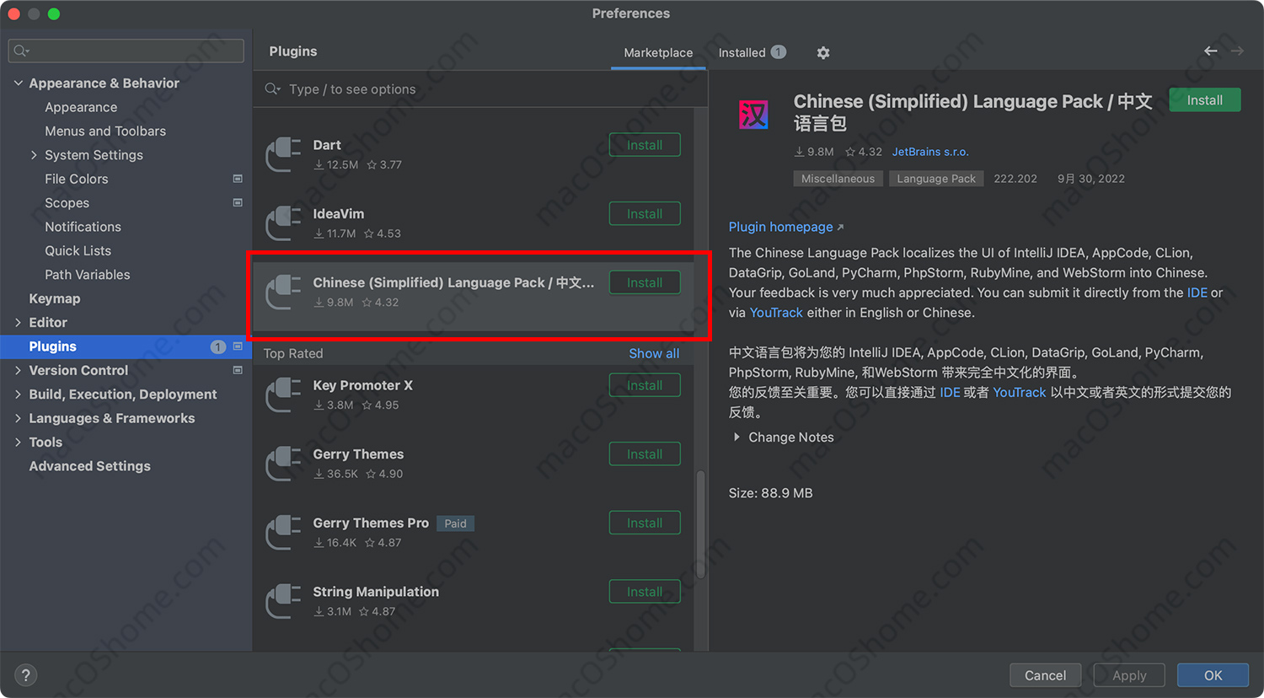The height and width of the screenshot is (698, 1264).
Task: Select Appearance in the settings tree
Action: tap(81, 107)
